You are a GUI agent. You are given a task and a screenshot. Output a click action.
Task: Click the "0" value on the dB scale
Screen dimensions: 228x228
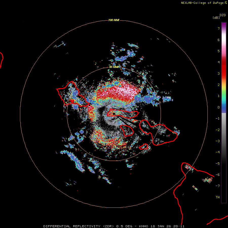(x=219, y=107)
